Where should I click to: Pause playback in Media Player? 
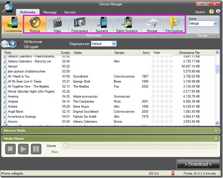tap(36, 149)
